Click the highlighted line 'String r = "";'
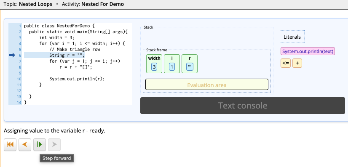This screenshot has height=167, width=348. [67, 55]
